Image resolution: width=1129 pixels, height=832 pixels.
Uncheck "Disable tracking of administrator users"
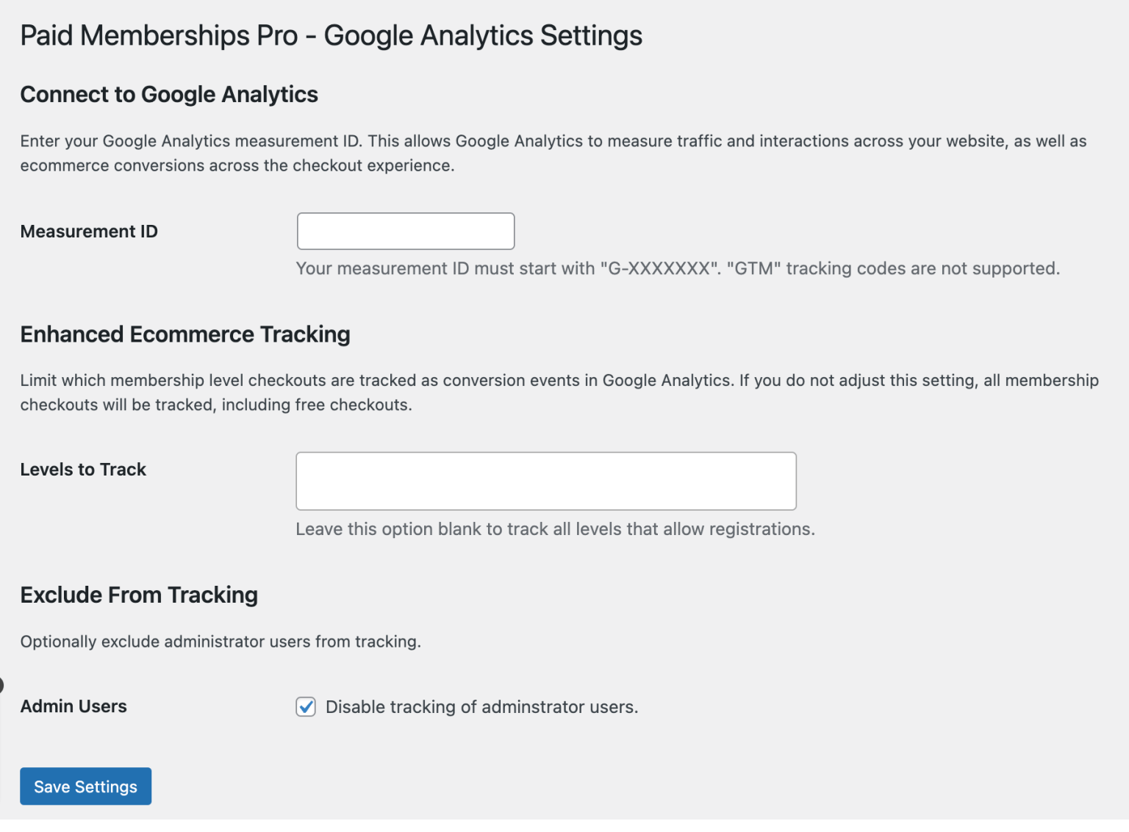(x=305, y=707)
